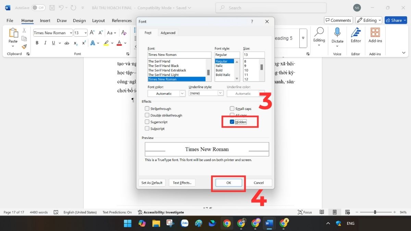Click the Set As Default button
The image size is (411, 231).
(x=152, y=183)
